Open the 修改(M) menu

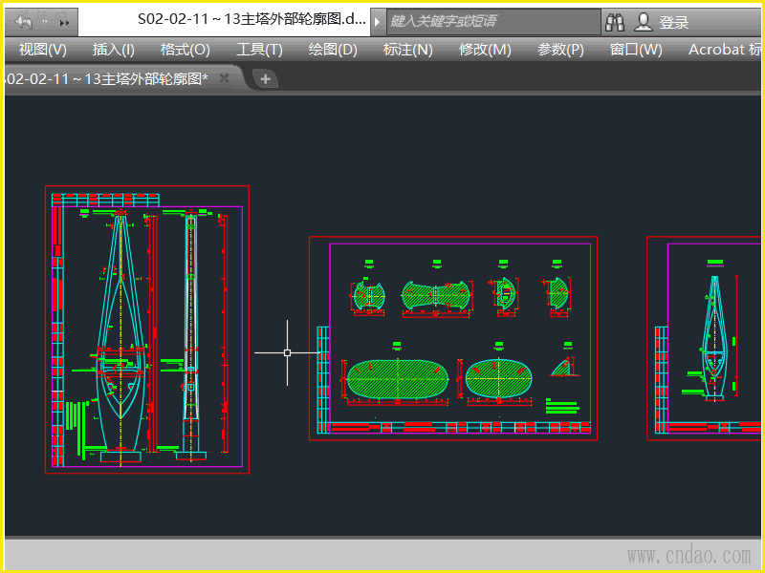485,50
